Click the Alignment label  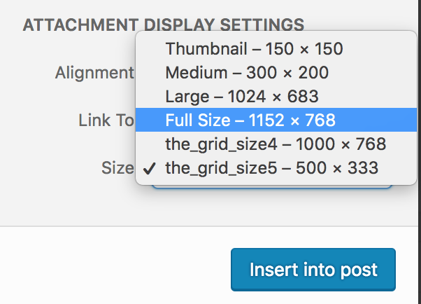pyautogui.click(x=94, y=73)
